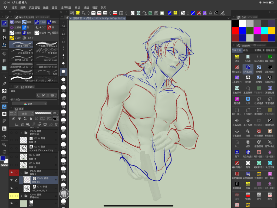Select 六角筆/速度 Free brush preset
This screenshot has height=208, width=277.
21,44
